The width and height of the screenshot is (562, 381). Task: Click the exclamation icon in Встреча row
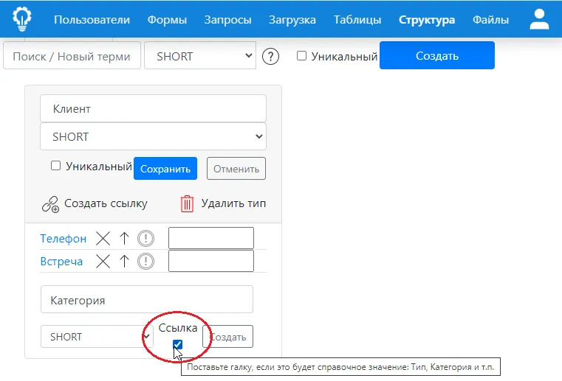(x=146, y=261)
